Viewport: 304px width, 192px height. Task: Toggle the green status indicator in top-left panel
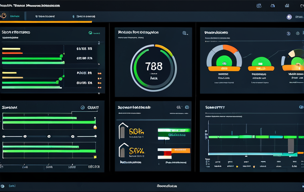90,33
